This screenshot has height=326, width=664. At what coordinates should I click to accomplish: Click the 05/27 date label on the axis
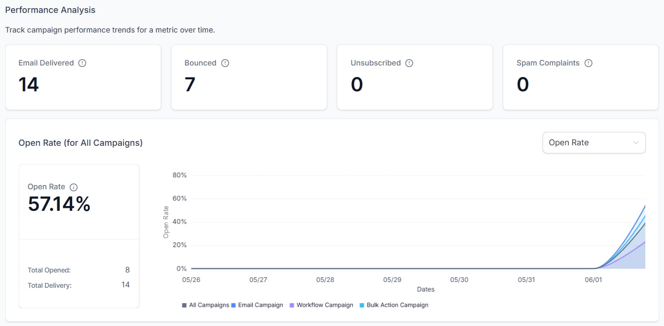click(x=258, y=280)
